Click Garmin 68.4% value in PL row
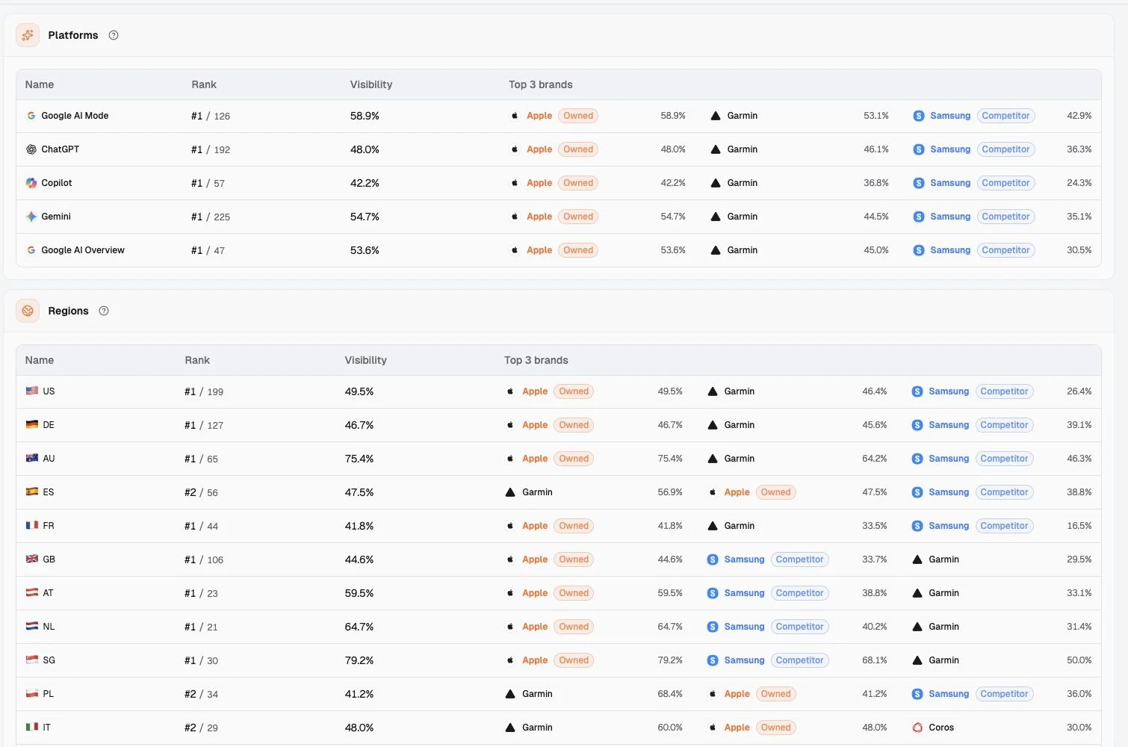Screen dimensions: 1128x747 [x=670, y=694]
